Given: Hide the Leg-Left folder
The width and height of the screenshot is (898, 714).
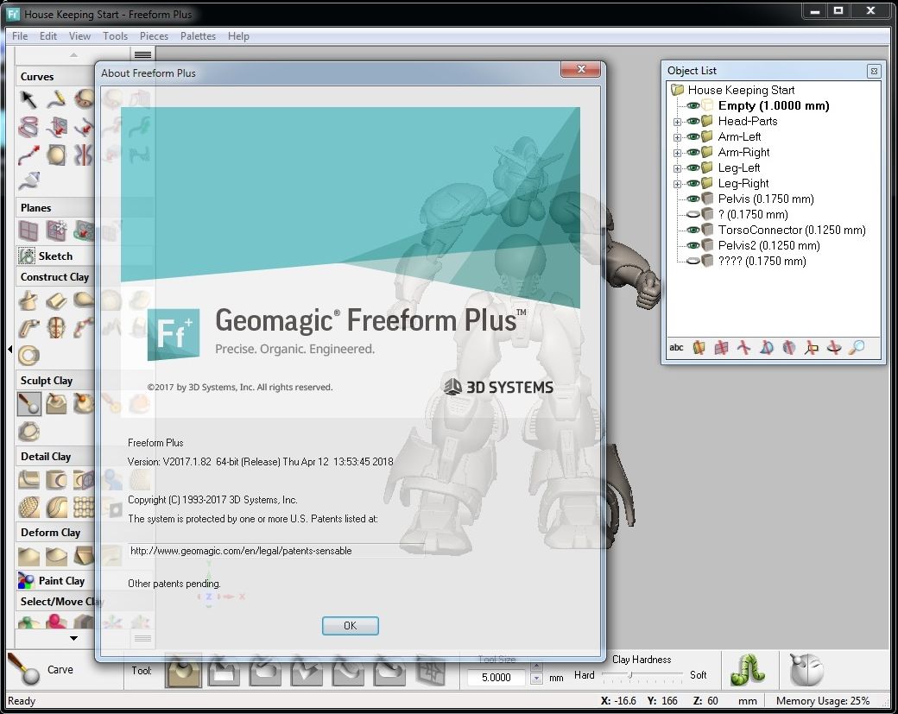Looking at the screenshot, I should pyautogui.click(x=692, y=167).
